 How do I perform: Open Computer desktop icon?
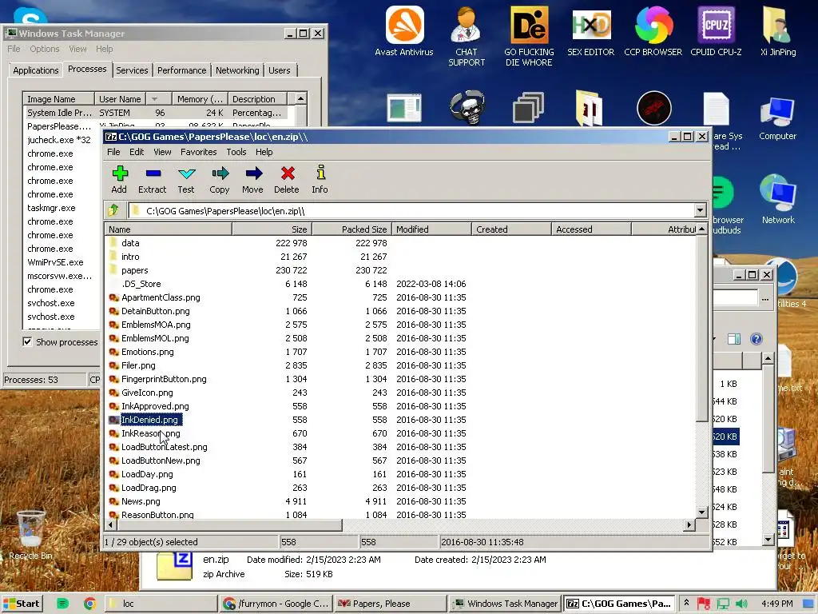pyautogui.click(x=778, y=118)
